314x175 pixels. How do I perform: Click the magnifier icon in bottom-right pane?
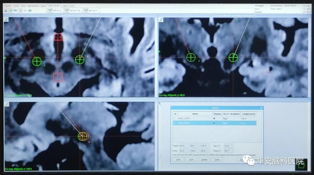pyautogui.click(x=160, y=103)
